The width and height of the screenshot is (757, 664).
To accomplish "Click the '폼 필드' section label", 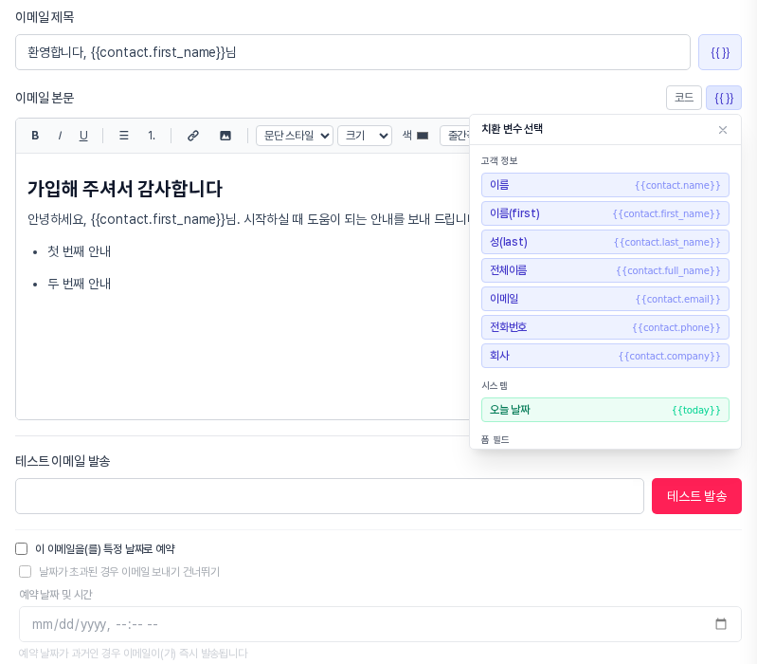I will 495,439.
